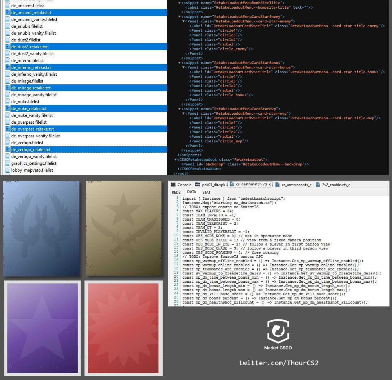Click the de_mirage.filelist file icon
Viewport: 392px width, 380px height.
(x=8, y=81)
